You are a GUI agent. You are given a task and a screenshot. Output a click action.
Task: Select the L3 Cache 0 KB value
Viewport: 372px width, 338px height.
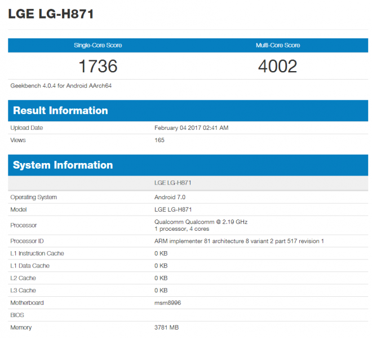click(x=161, y=291)
